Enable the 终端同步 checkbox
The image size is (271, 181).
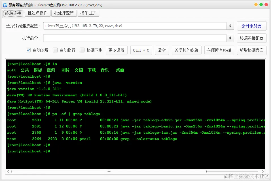(82, 50)
